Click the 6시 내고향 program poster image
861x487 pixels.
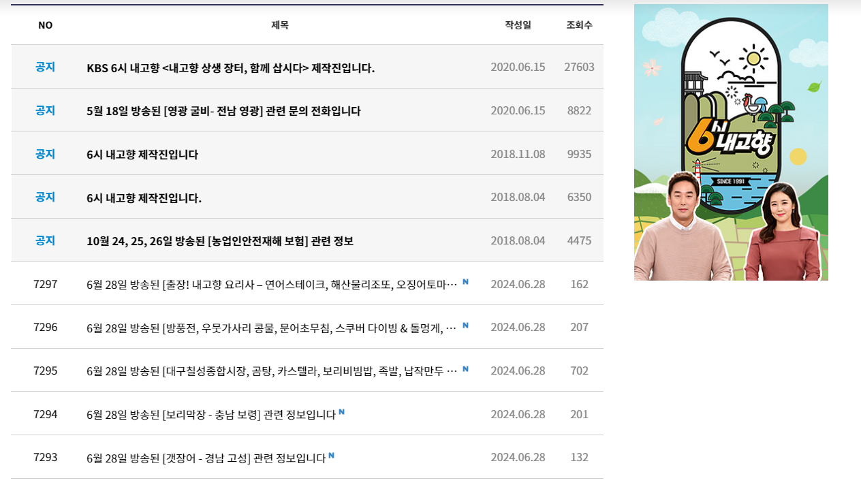click(x=731, y=142)
